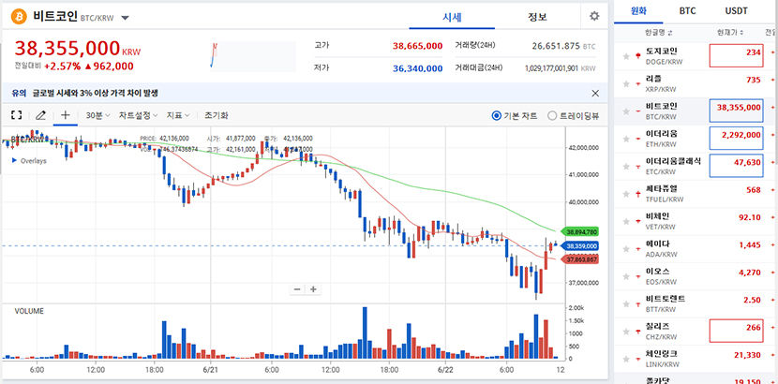Close the global price warning banner
The width and height of the screenshot is (778, 384).
pos(595,93)
